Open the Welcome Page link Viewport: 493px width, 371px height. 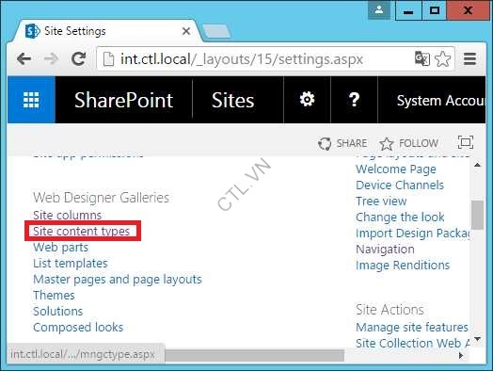point(396,169)
